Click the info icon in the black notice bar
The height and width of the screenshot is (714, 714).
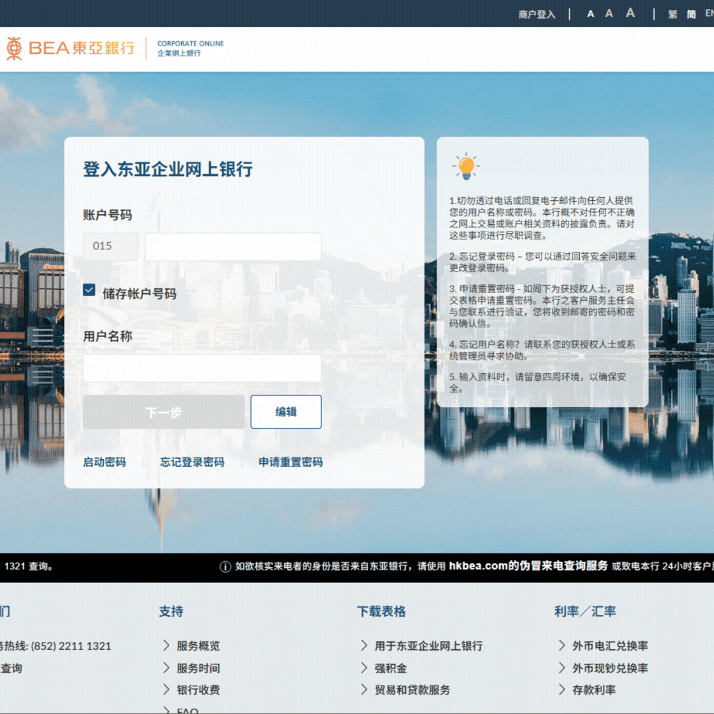[225, 567]
